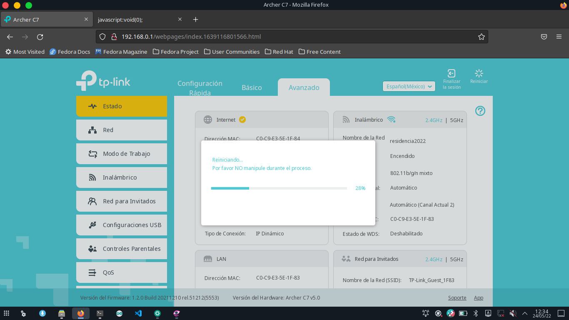The height and width of the screenshot is (320, 569).
Task: Click the LAN port icon
Action: [x=208, y=259]
